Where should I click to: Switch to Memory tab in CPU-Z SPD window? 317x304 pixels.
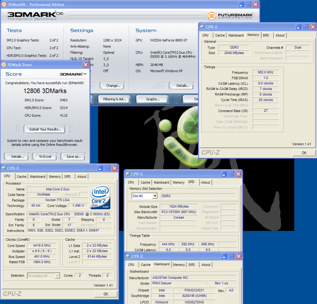point(179,183)
